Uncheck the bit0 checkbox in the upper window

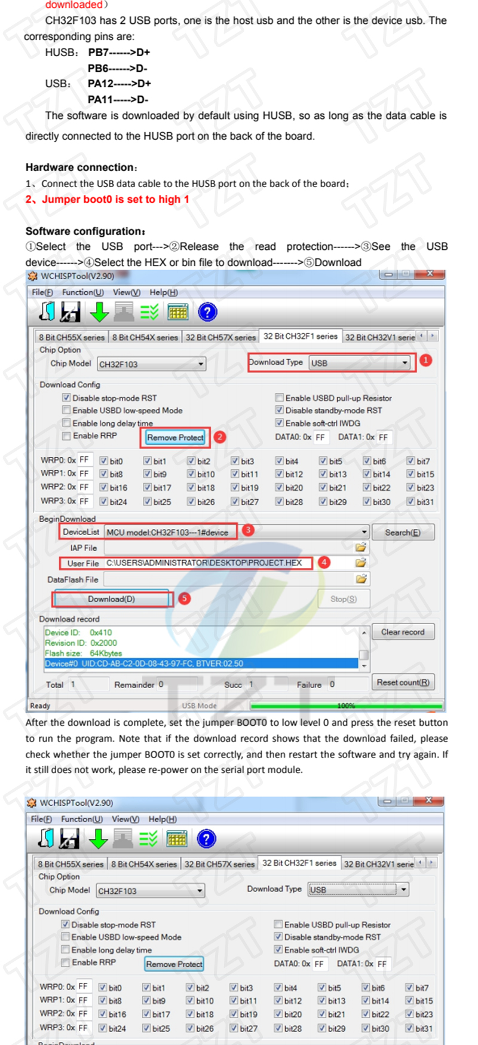pyautogui.click(x=103, y=461)
